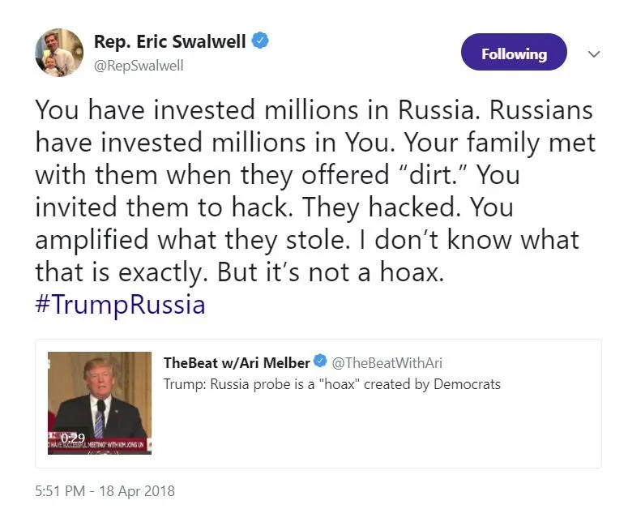Screen dimensions: 628x509
Task: Open the Rep. Eric Swalwell display name
Action: 169,41
